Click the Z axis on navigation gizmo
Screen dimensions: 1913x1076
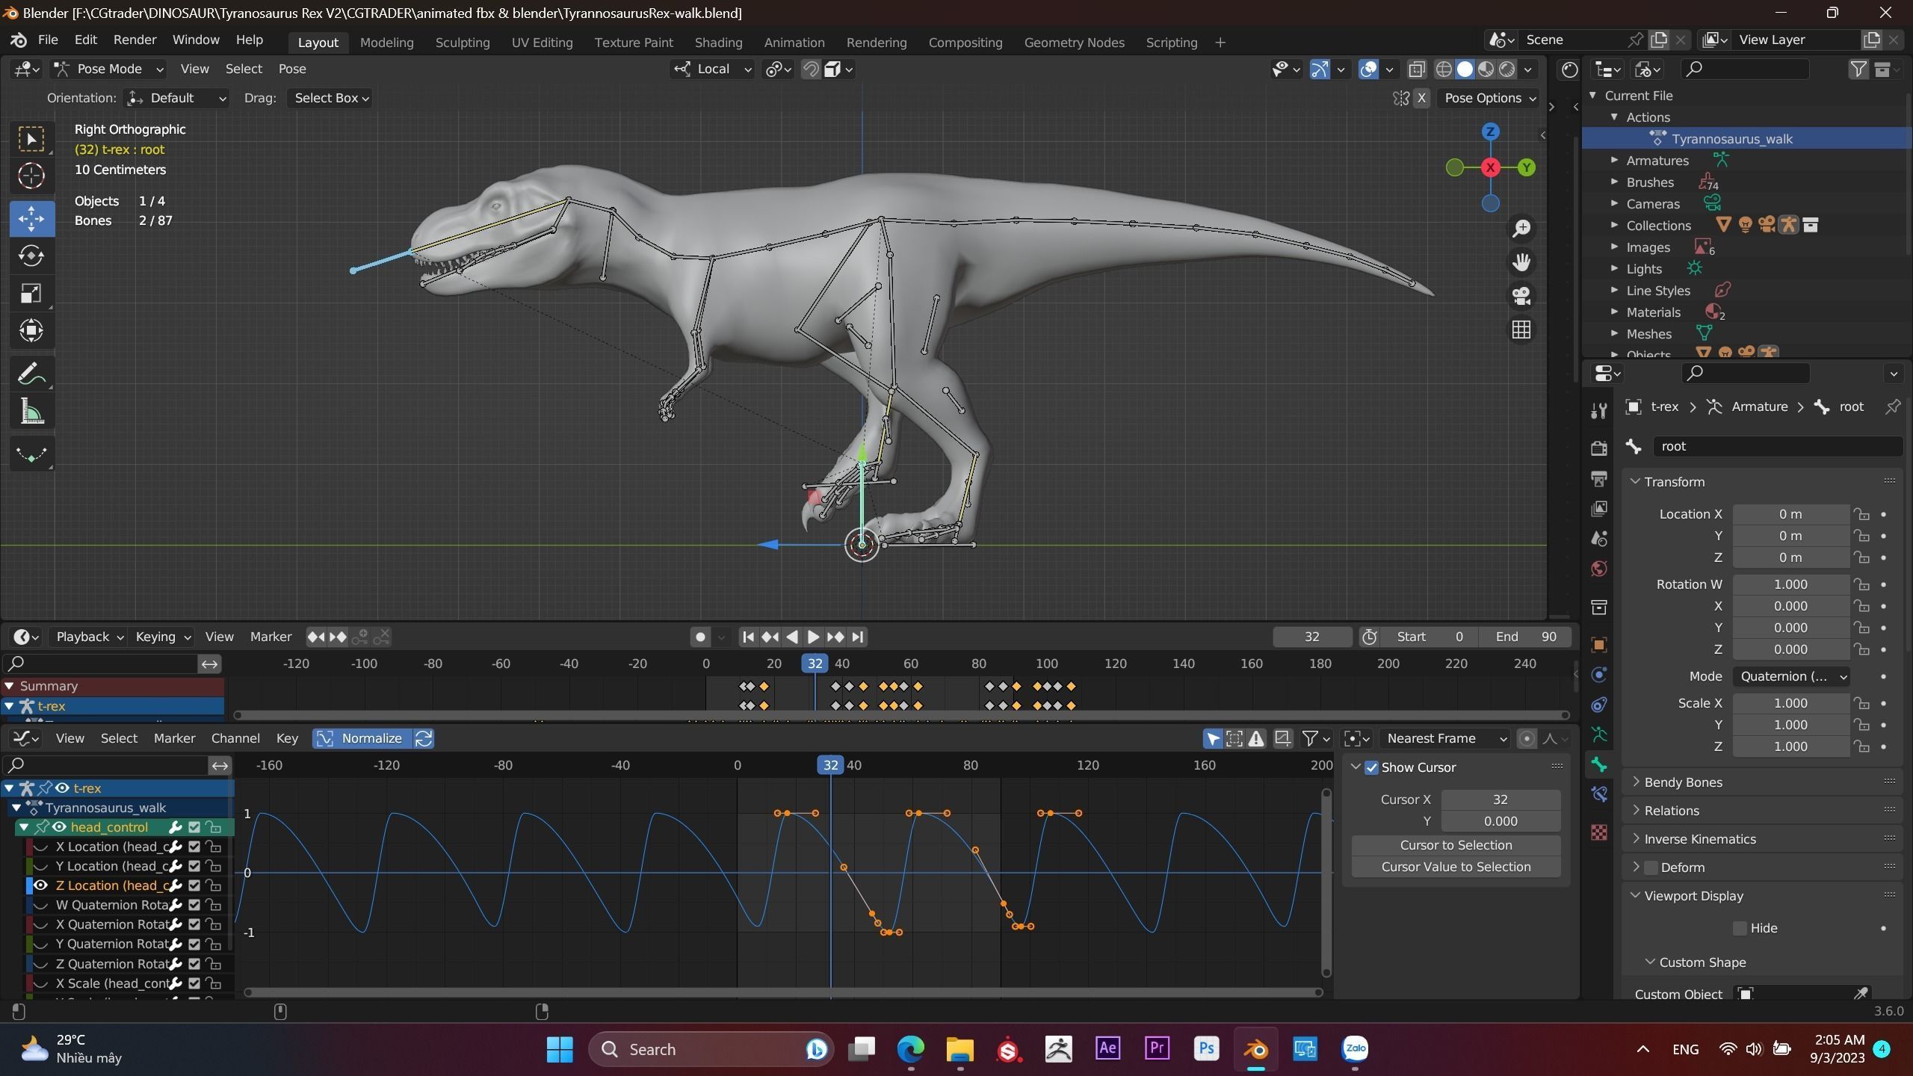pyautogui.click(x=1490, y=132)
